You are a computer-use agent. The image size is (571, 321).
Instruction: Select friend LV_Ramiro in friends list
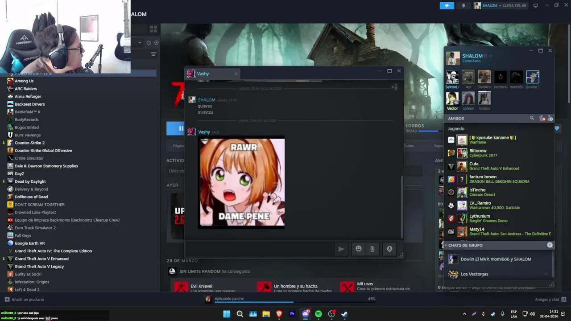(x=500, y=205)
